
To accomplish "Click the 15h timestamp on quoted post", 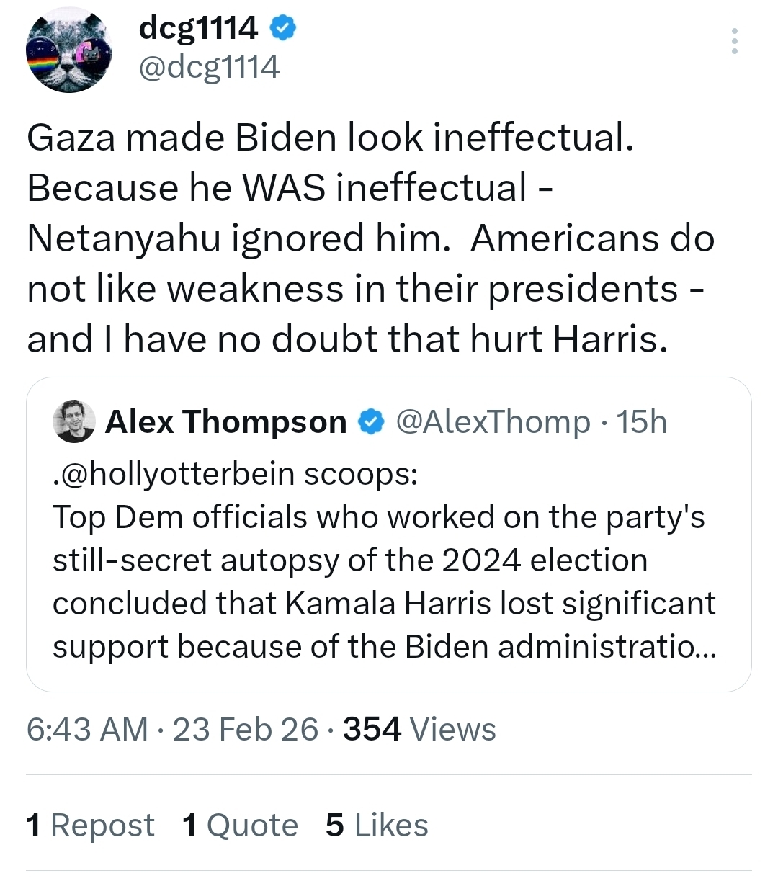I will [x=641, y=422].
